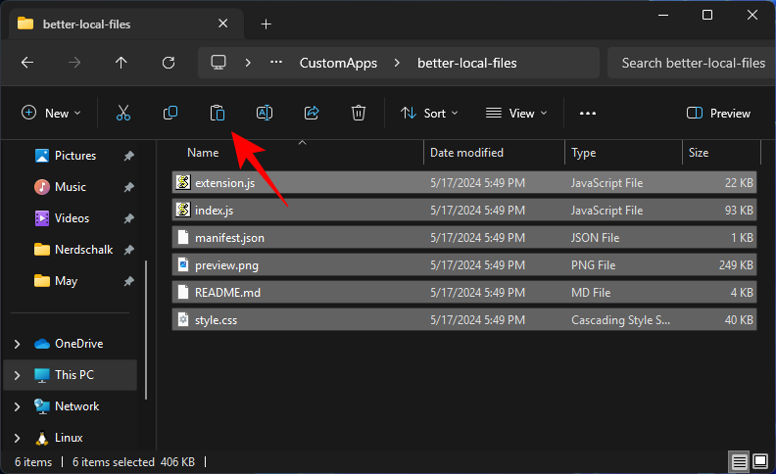This screenshot has height=474, width=776.
Task: Click the Delete trash can icon
Action: click(x=359, y=114)
